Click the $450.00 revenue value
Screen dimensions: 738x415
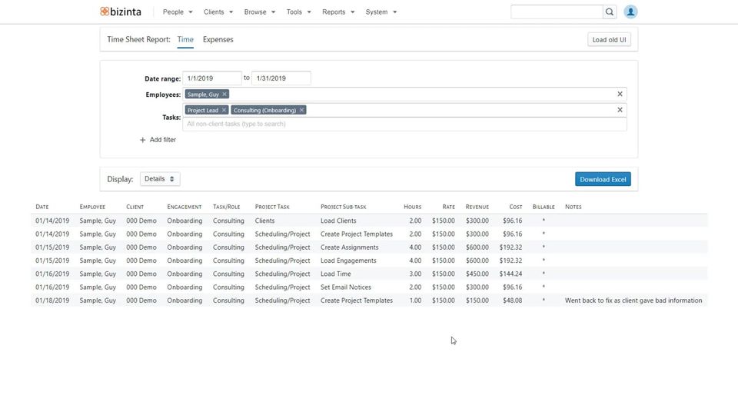pyautogui.click(x=477, y=274)
